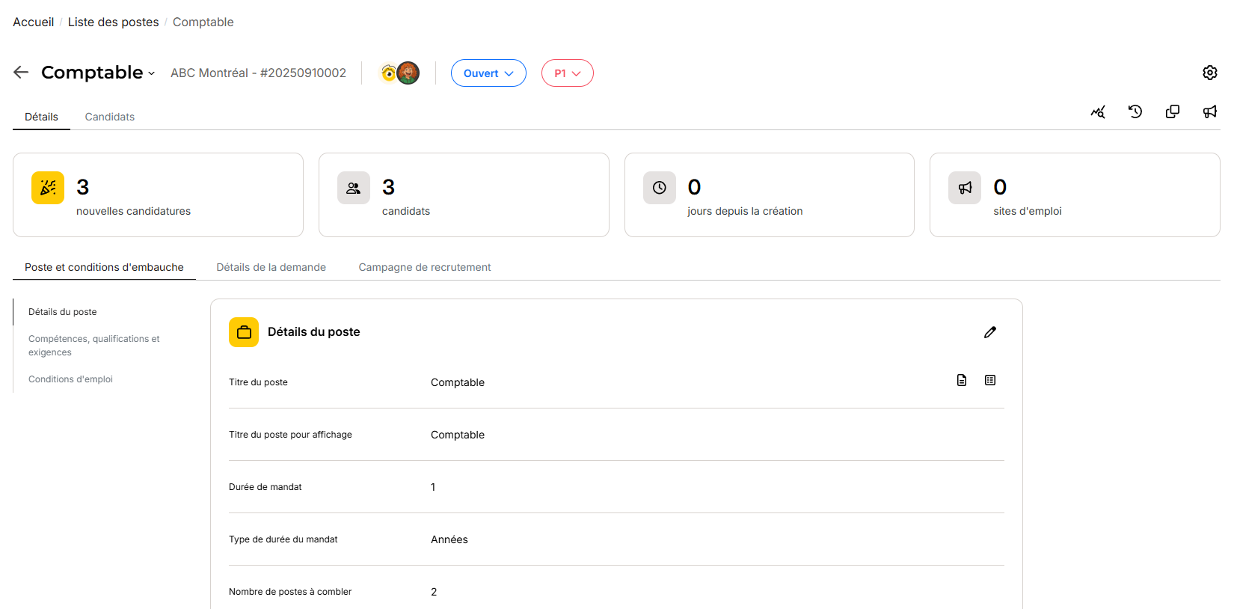Go to Accueil breadcrumb
The image size is (1234, 609).
(34, 22)
